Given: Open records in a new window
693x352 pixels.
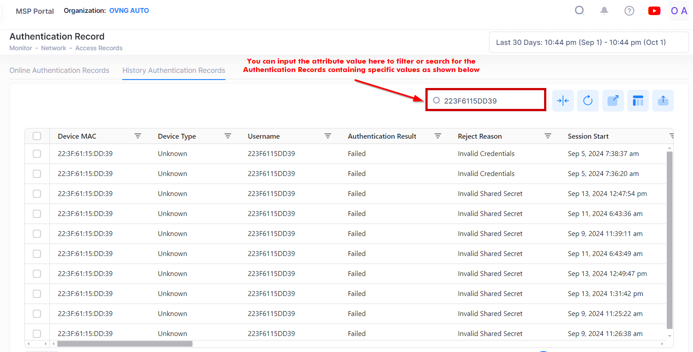Looking at the screenshot, I should pos(613,100).
